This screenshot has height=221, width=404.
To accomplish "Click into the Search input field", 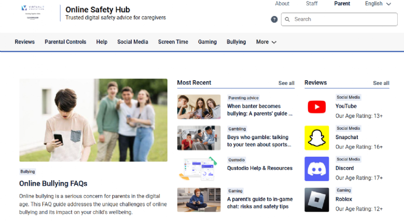I will pyautogui.click(x=342, y=20).
